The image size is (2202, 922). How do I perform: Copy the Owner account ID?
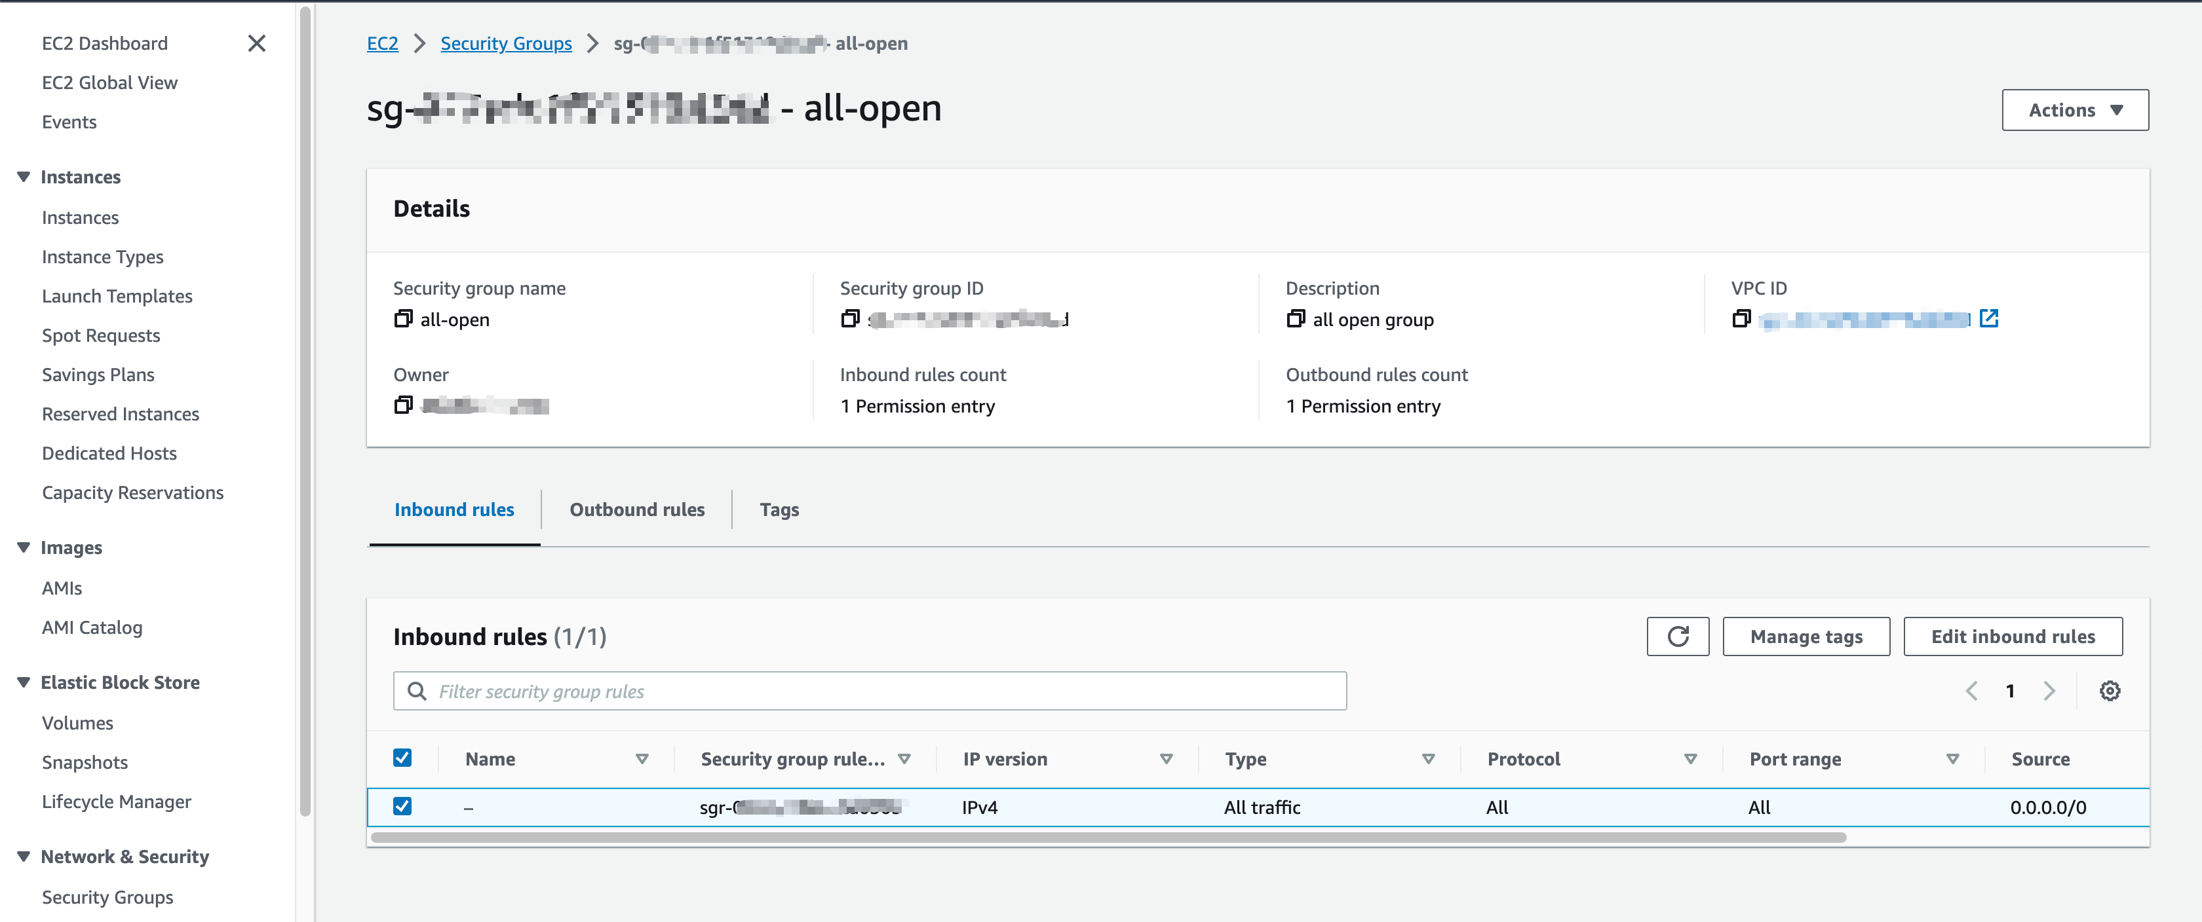click(x=402, y=405)
